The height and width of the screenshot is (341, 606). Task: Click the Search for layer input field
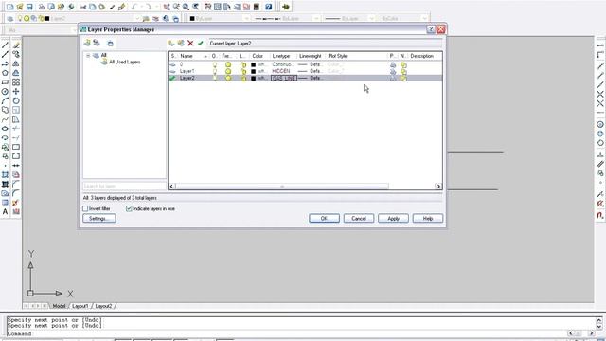pos(124,186)
